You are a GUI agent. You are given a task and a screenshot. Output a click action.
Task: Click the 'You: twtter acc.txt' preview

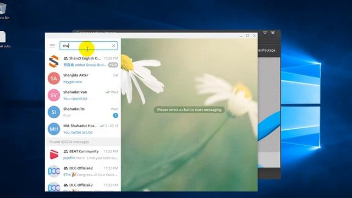(x=78, y=132)
